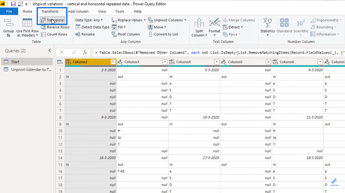Switch to the Add Column tab
This screenshot has height=193, width=345.
tap(78, 11)
